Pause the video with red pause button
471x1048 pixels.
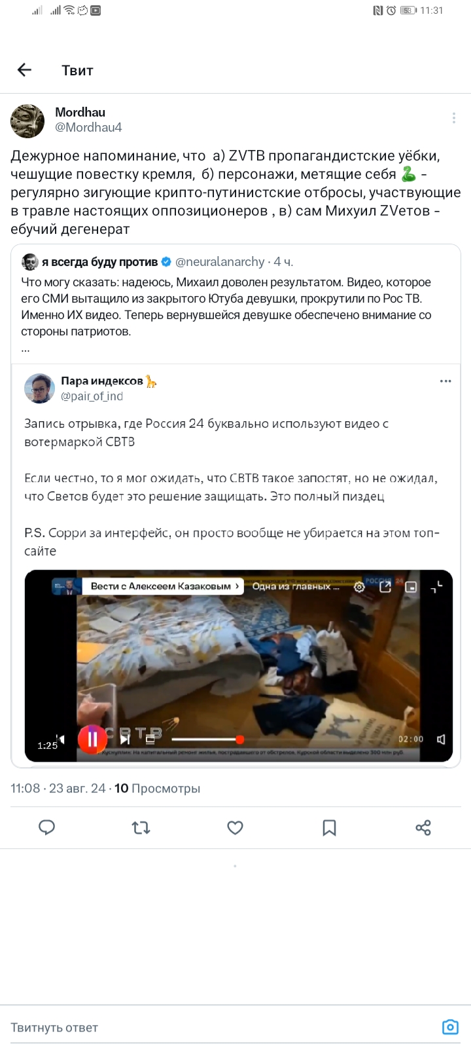click(92, 739)
